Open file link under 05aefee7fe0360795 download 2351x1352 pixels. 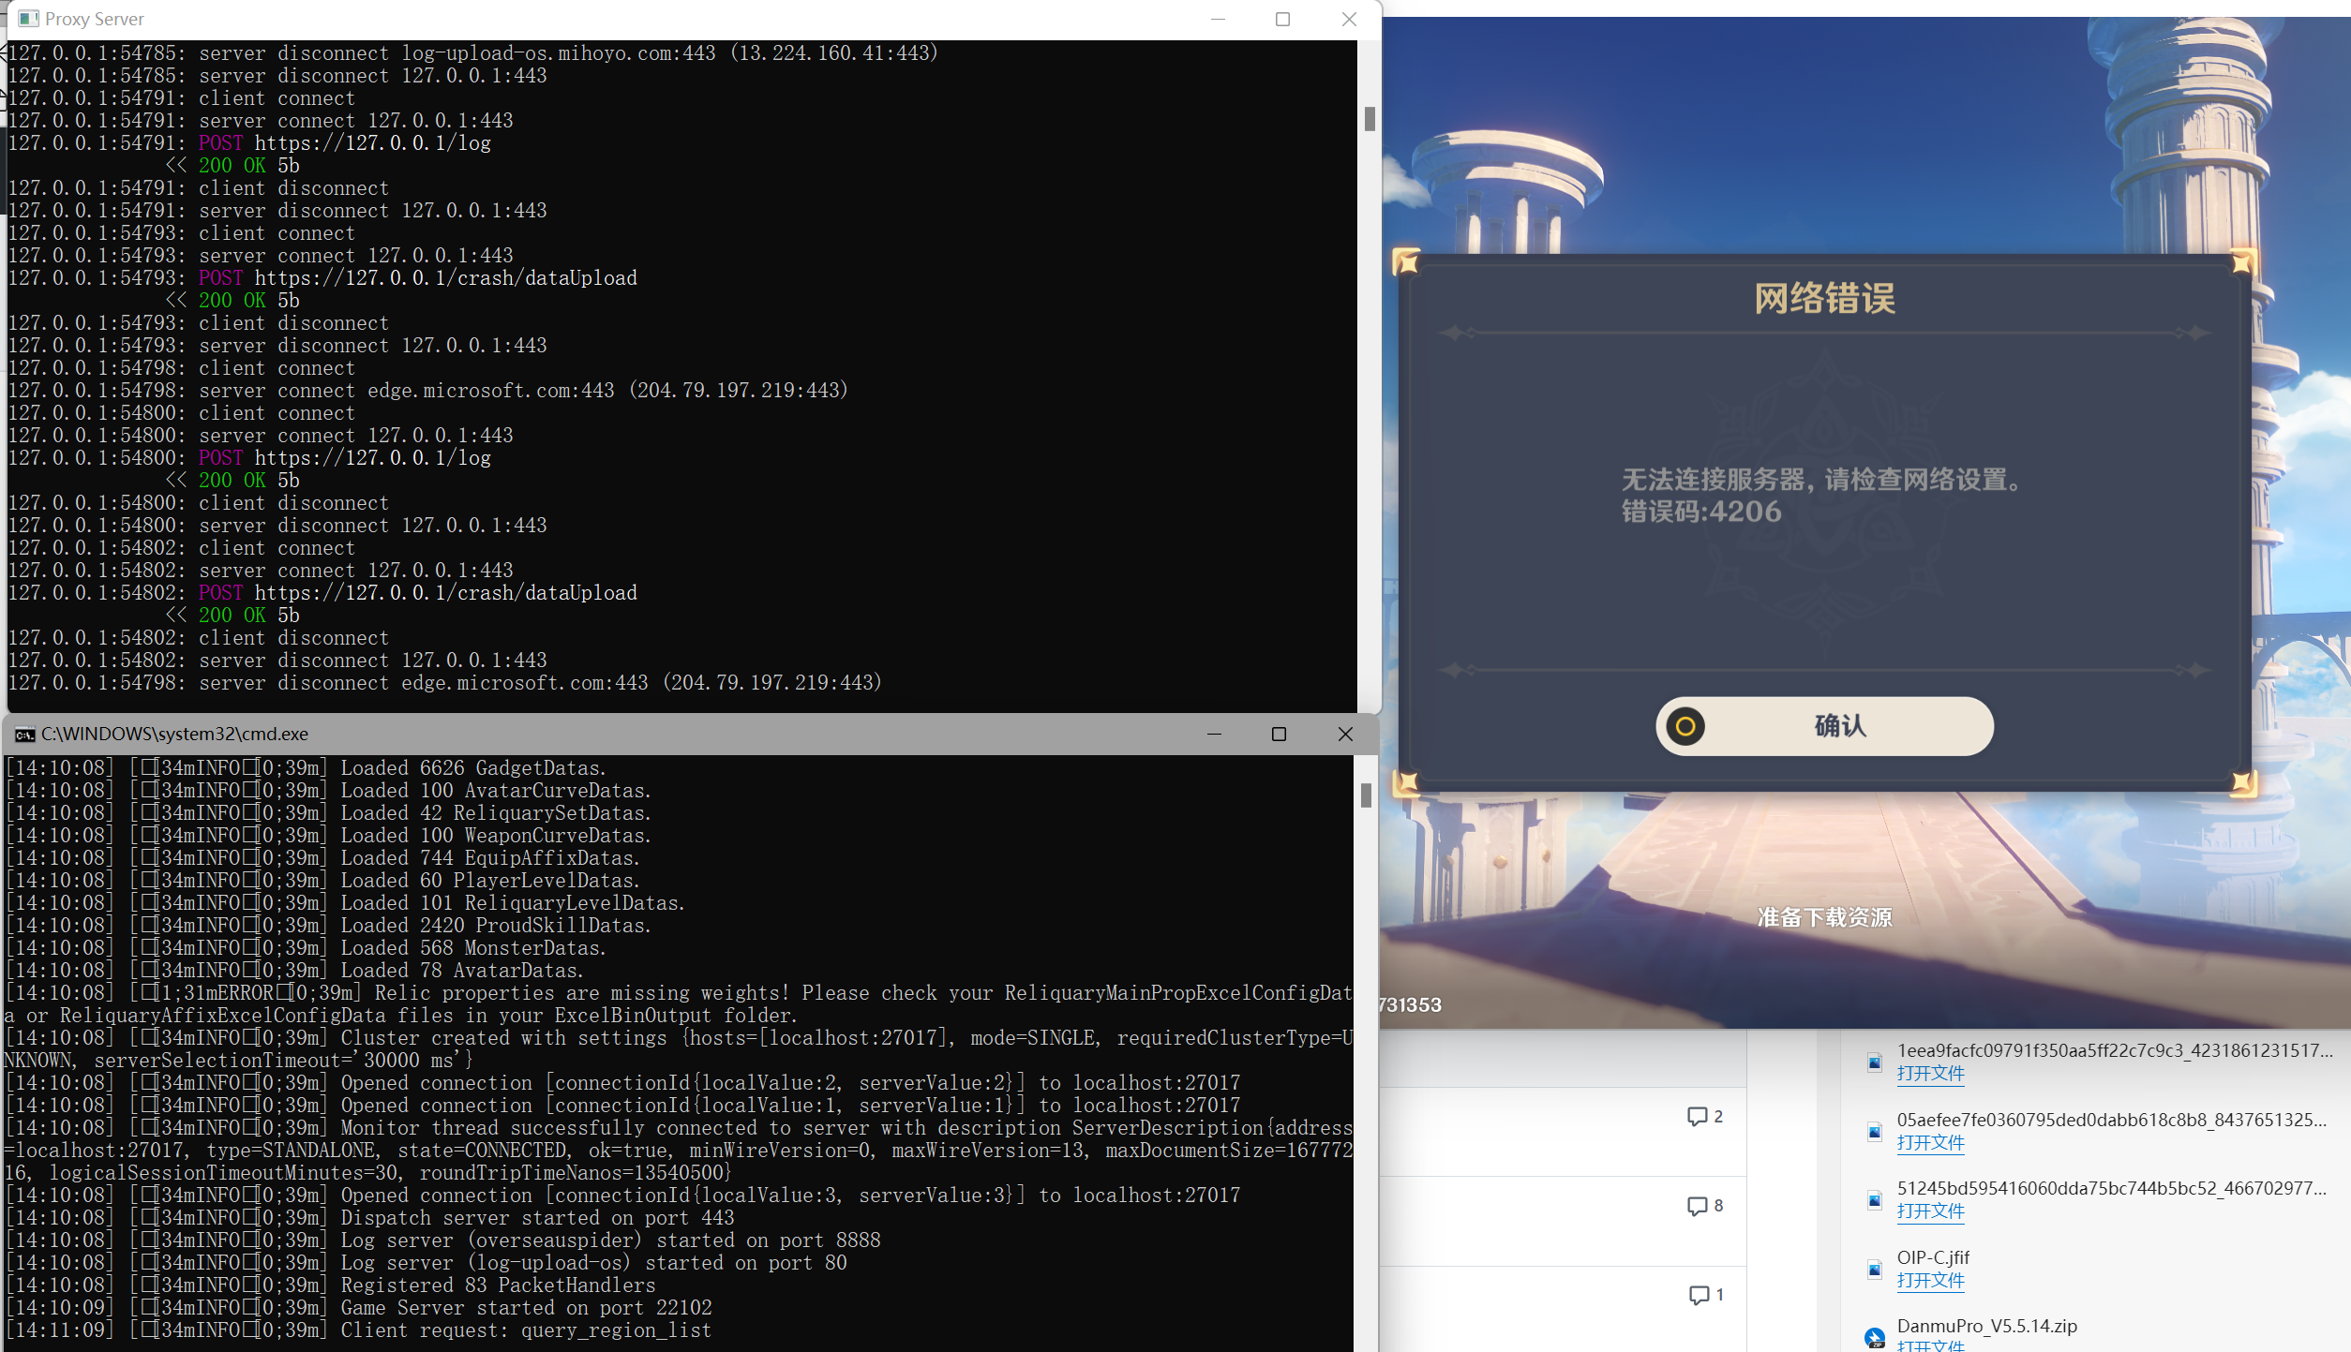[1930, 1143]
